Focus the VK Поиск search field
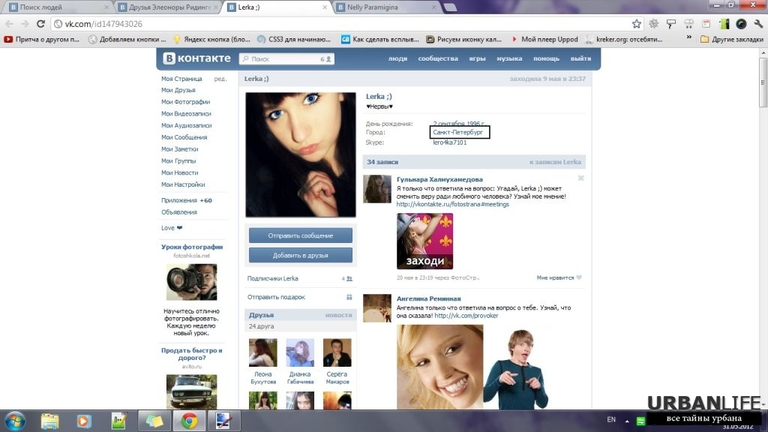768x432 pixels. pyautogui.click(x=286, y=58)
